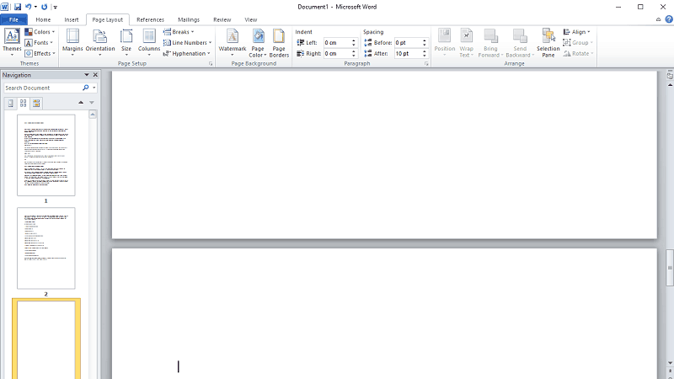The height and width of the screenshot is (379, 674).
Task: Click the Indent Left field
Action: click(x=337, y=43)
